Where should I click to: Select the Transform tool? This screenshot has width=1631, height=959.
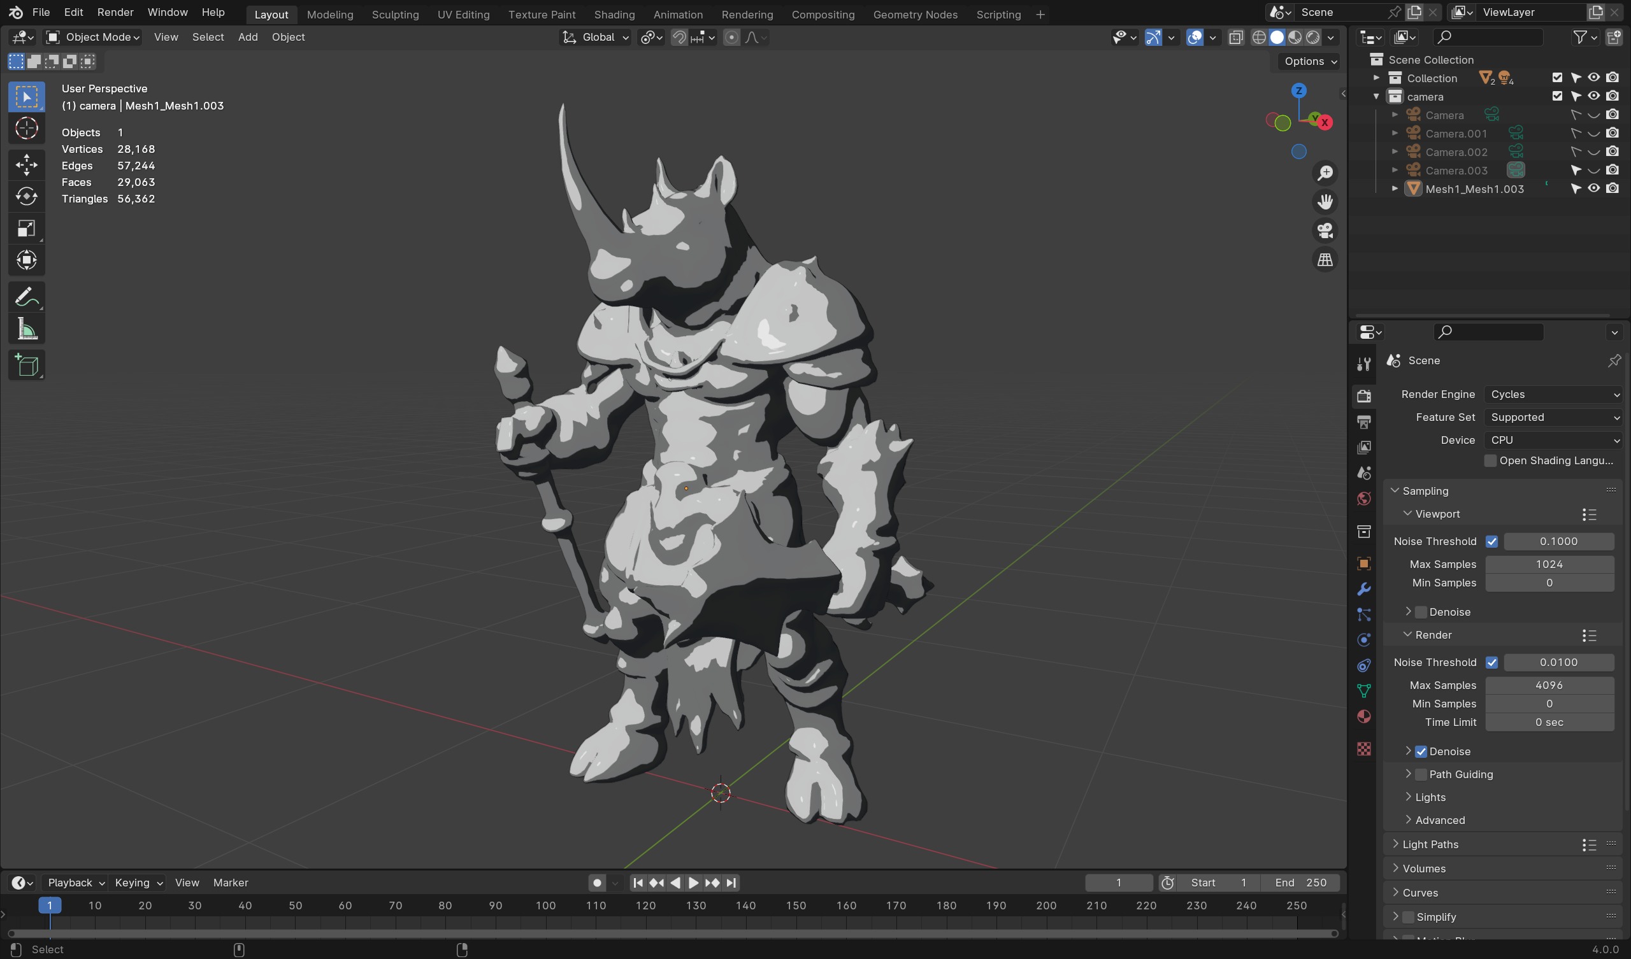[x=27, y=260]
